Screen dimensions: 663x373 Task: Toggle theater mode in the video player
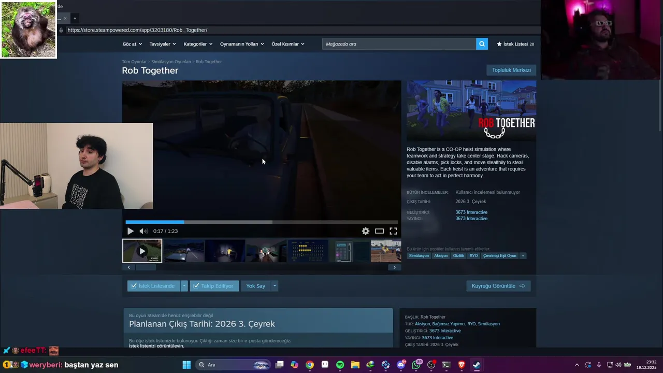point(380,231)
